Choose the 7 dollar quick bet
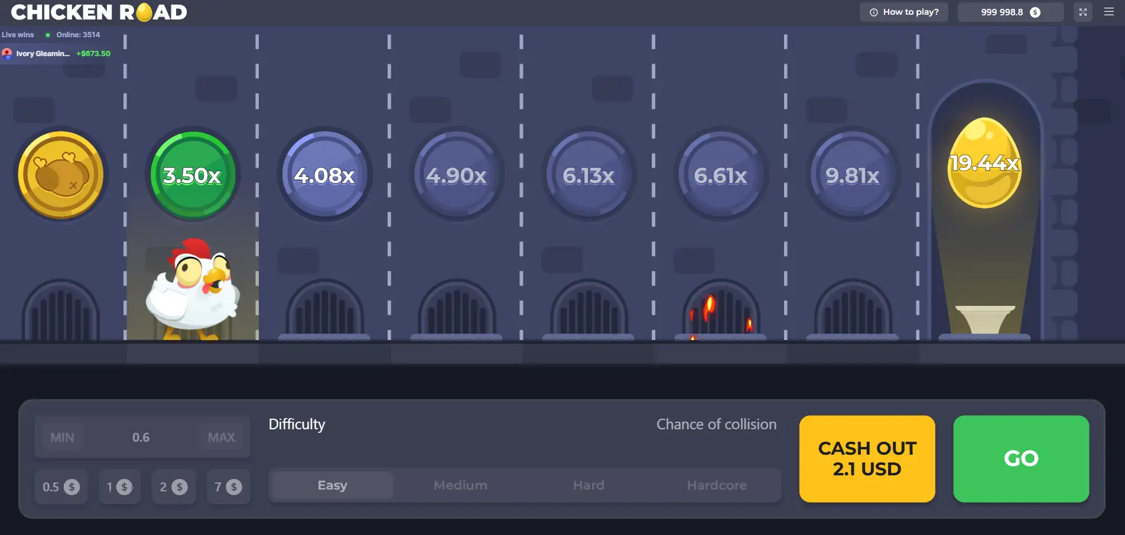1125x535 pixels. [x=228, y=487]
